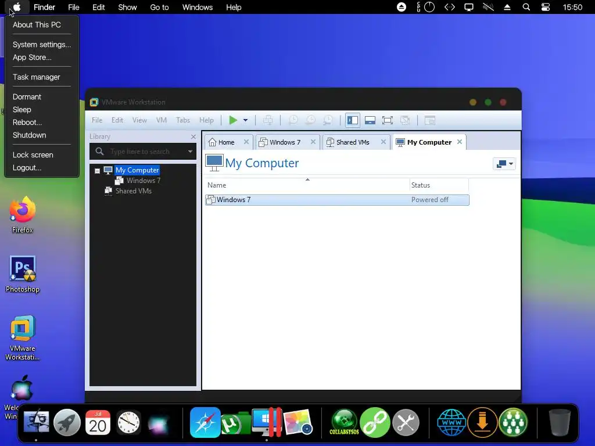Click the revert snapshot clock icon
This screenshot has width=595, height=446.
point(310,120)
